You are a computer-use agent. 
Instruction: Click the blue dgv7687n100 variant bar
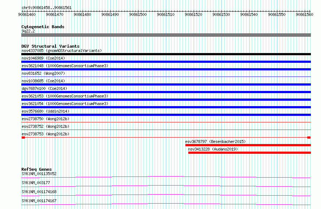coord(166,92)
